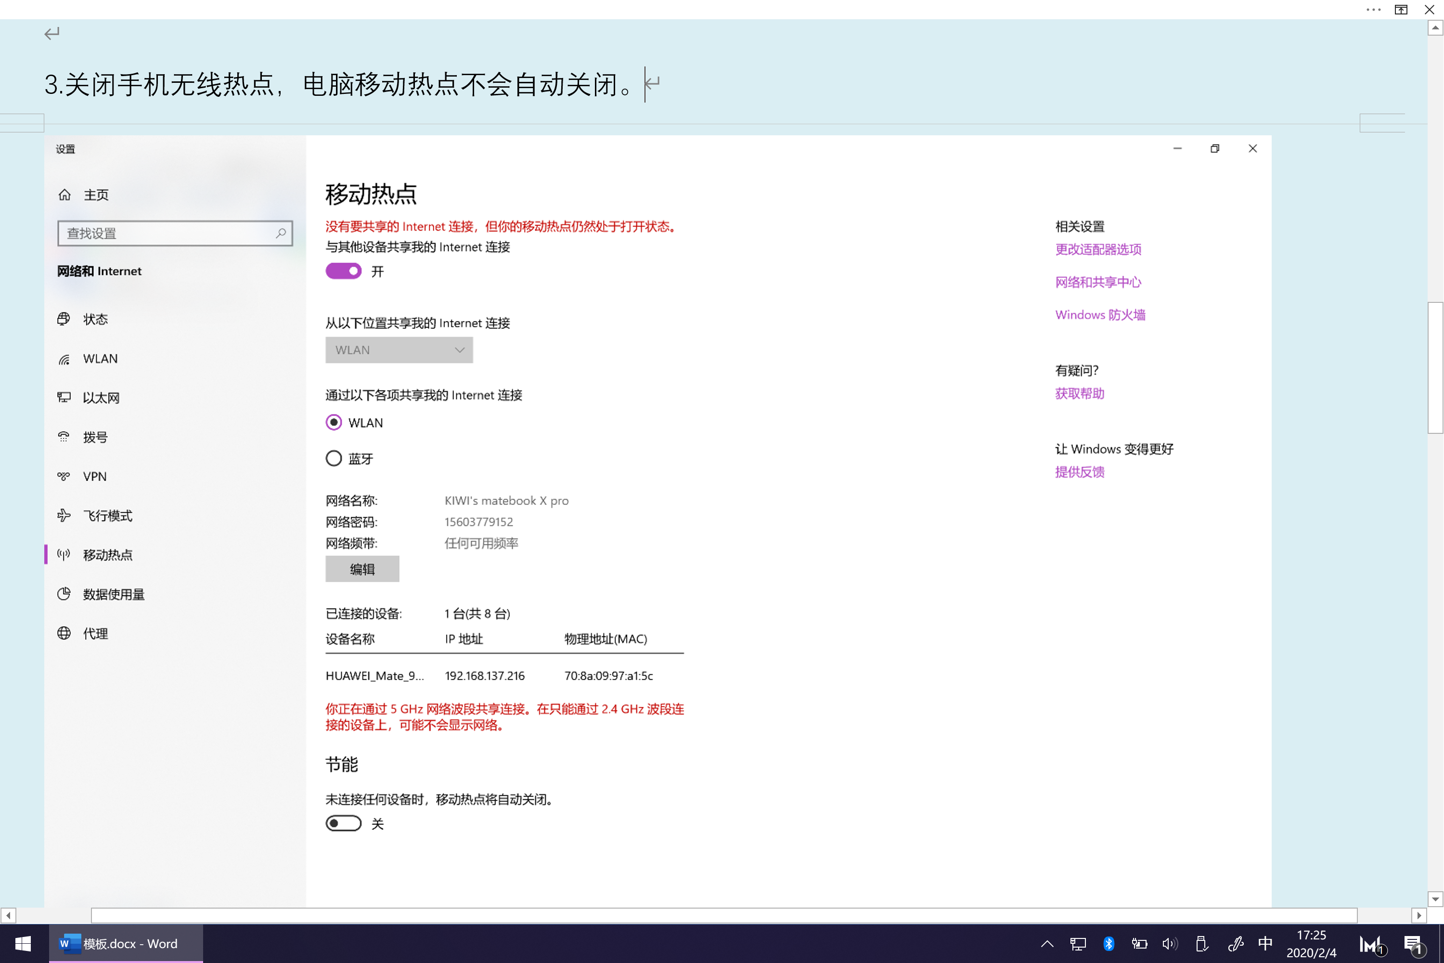Viewport: 1444px width, 963px height.
Task: Open 数据使用量 data usage icon
Action: [64, 594]
